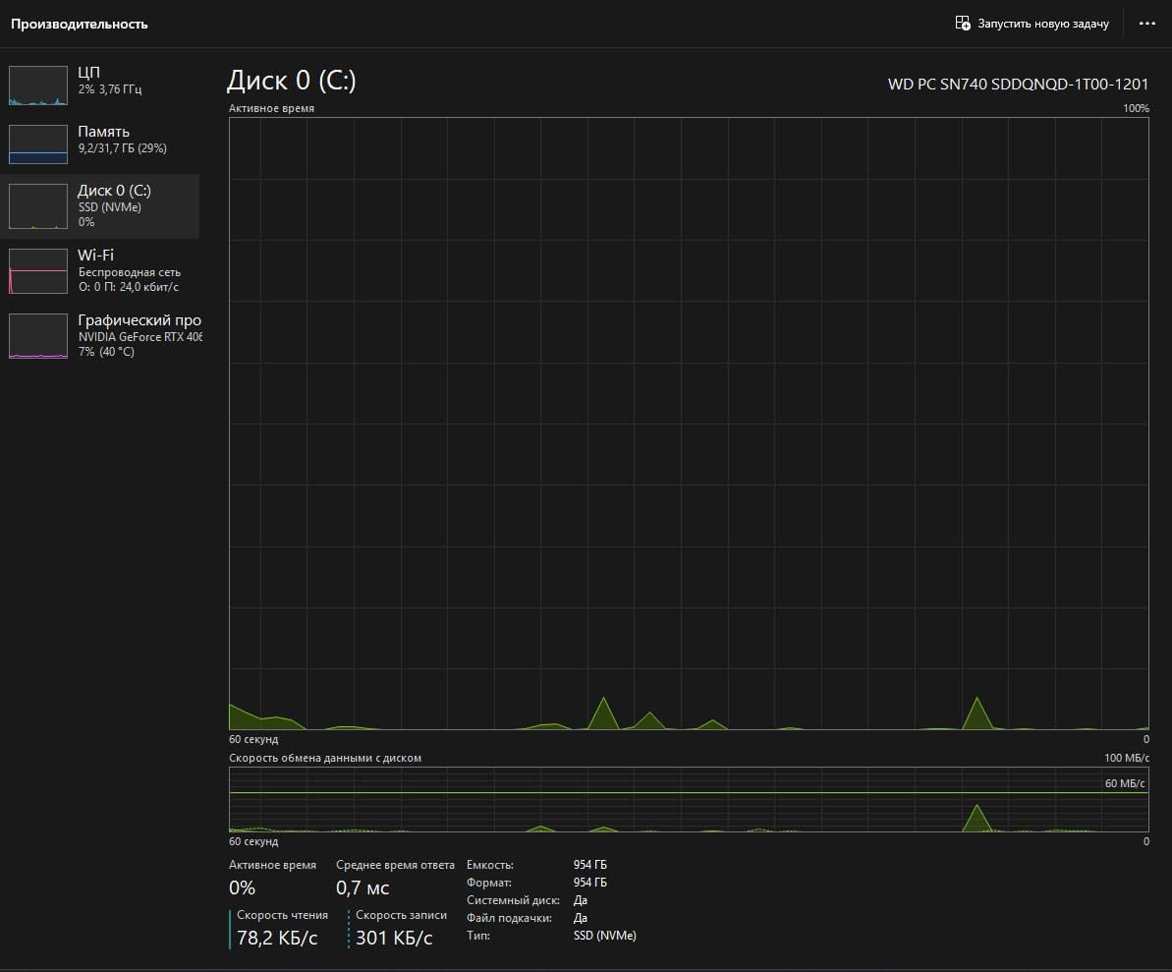Click the Диск 0 mini graph thumbnail
This screenshot has height=972, width=1172.
pyautogui.click(x=38, y=206)
